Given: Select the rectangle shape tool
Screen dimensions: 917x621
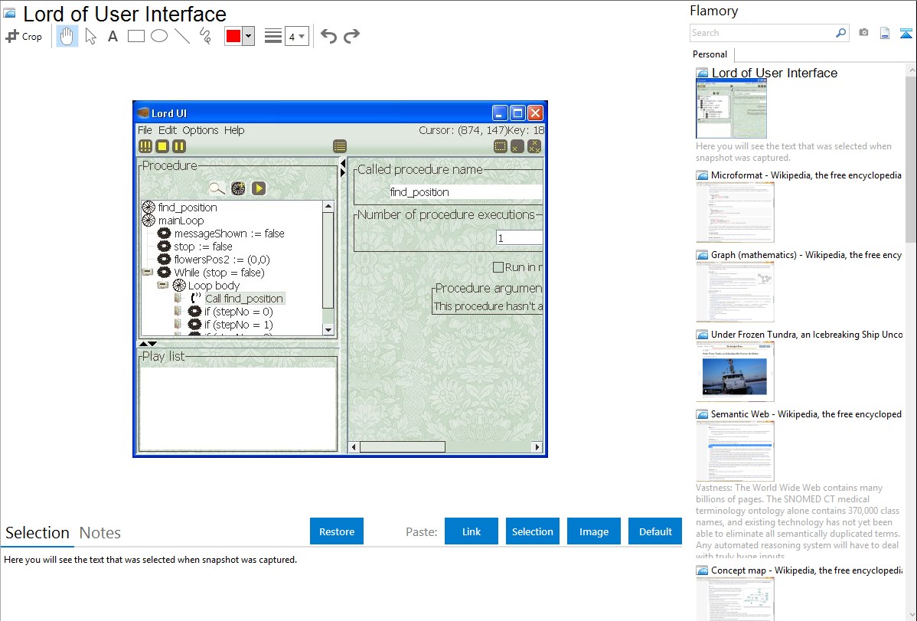Looking at the screenshot, I should tap(135, 36).
